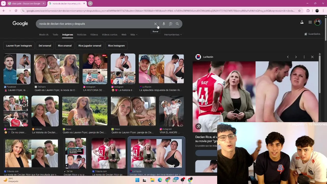
Task: Open 'La novia de Declan Rice que fue insultada' thumbnail
Action: tap(31, 153)
